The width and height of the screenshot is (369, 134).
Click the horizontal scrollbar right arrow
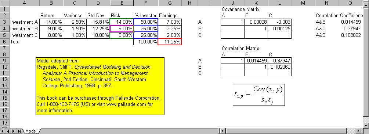(x=358, y=131)
